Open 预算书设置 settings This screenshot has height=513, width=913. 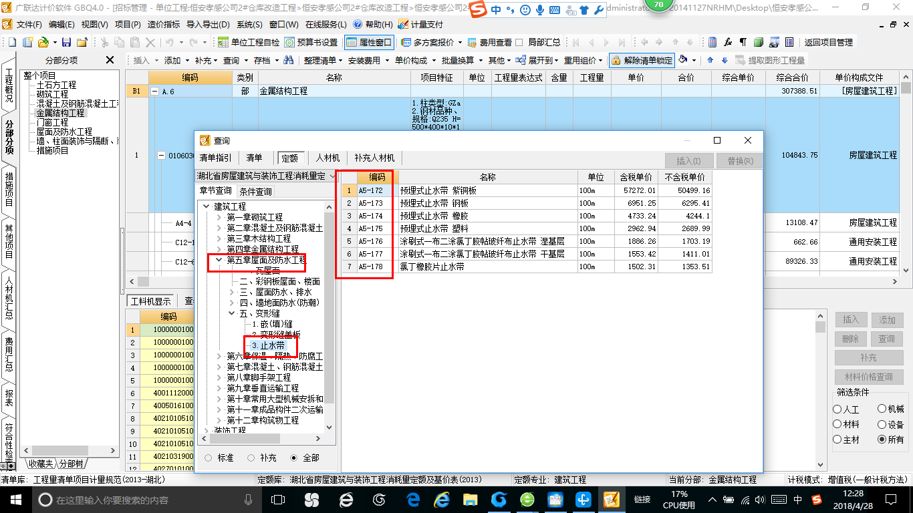[311, 42]
